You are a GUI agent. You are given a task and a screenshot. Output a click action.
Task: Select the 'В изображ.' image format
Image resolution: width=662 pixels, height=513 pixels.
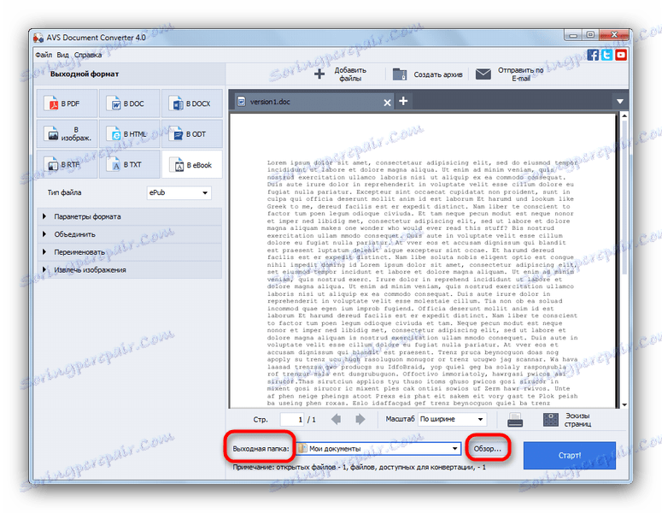pyautogui.click(x=67, y=134)
